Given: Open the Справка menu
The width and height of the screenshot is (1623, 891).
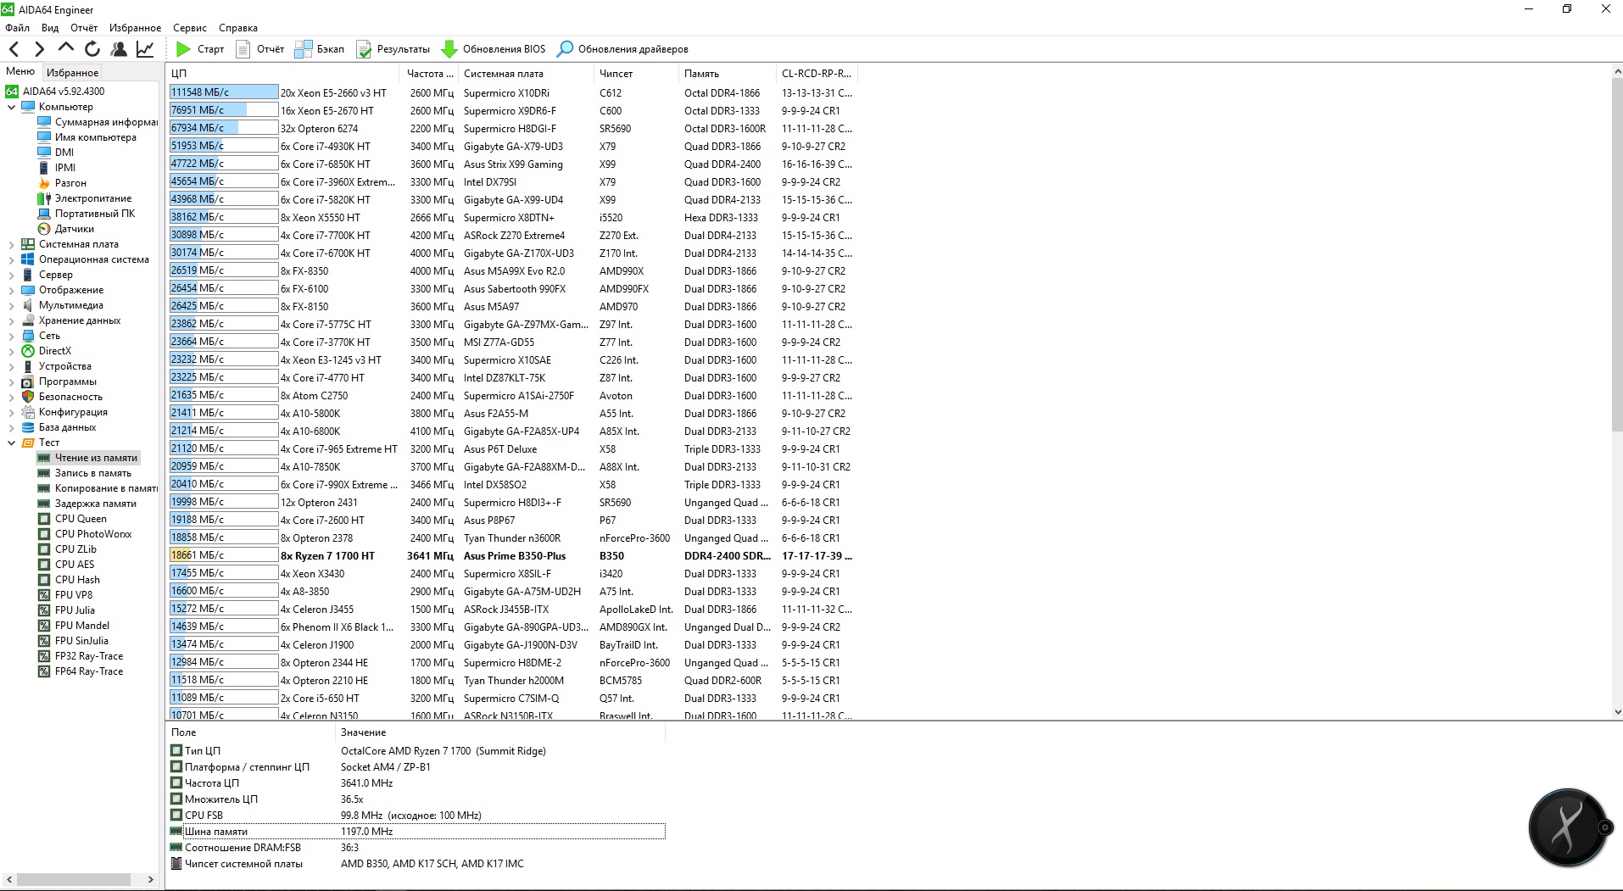Looking at the screenshot, I should click(x=238, y=28).
